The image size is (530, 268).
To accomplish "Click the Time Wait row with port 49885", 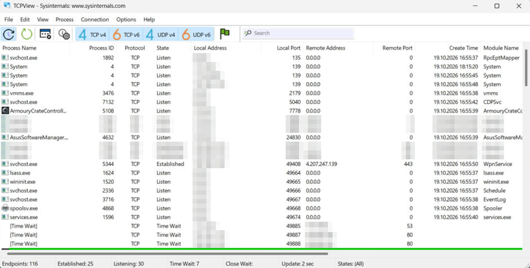I will (262, 226).
